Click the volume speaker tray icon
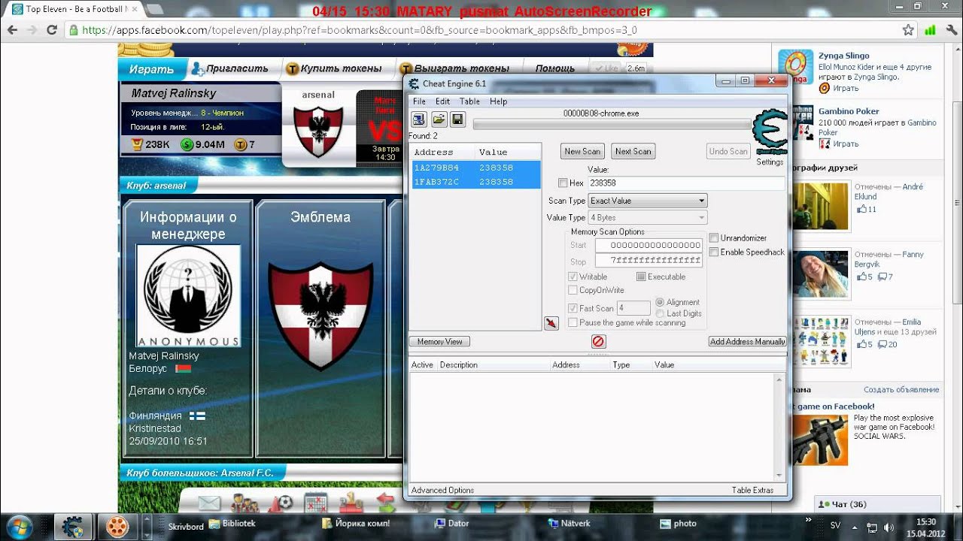The image size is (963, 541). pos(889,527)
